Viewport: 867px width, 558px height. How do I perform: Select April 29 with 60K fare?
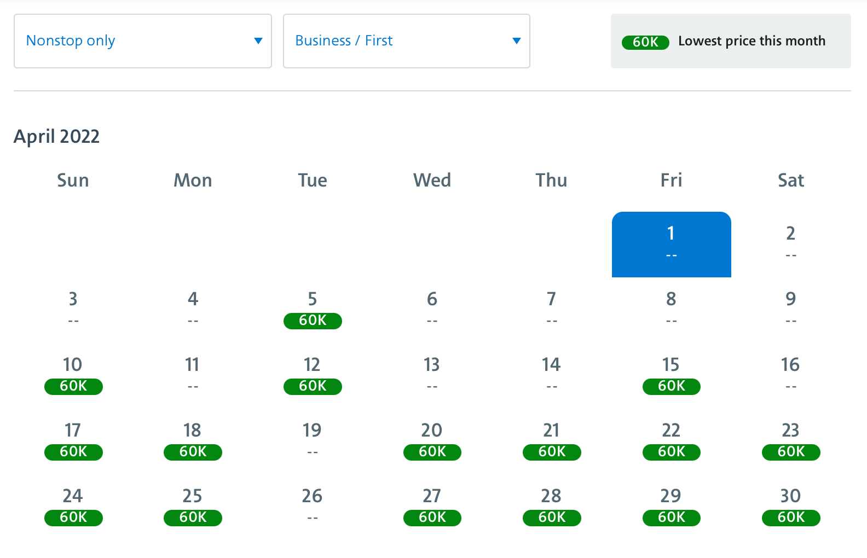[672, 507]
